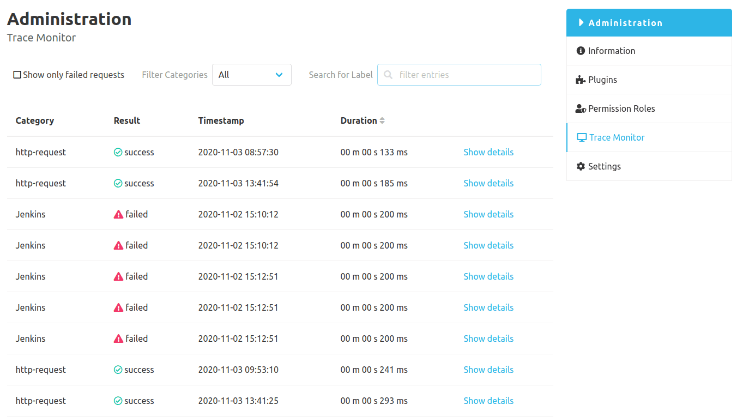Click the red failed warning icon for Jenkins
The width and height of the screenshot is (743, 417).
pyautogui.click(x=118, y=214)
